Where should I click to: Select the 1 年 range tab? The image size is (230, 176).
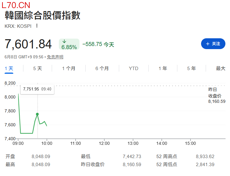click(163, 69)
